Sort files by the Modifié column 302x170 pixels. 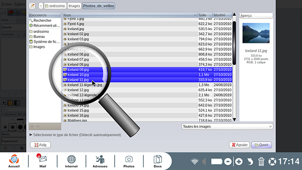point(223,15)
